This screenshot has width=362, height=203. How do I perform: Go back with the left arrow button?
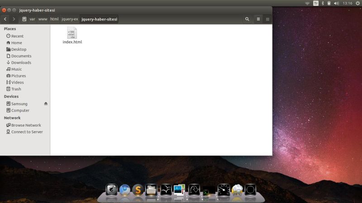pos(5,19)
